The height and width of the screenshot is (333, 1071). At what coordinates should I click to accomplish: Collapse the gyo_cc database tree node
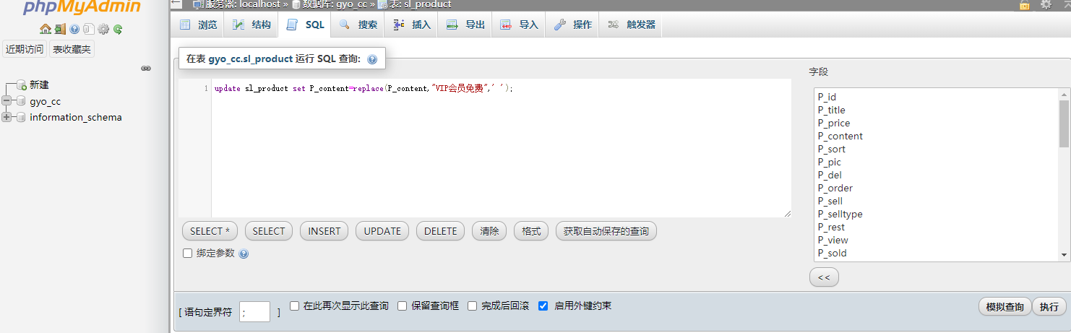pos(7,101)
